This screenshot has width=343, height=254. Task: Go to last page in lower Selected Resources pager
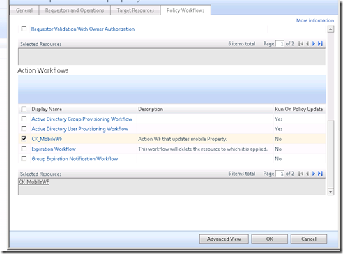(x=320, y=174)
